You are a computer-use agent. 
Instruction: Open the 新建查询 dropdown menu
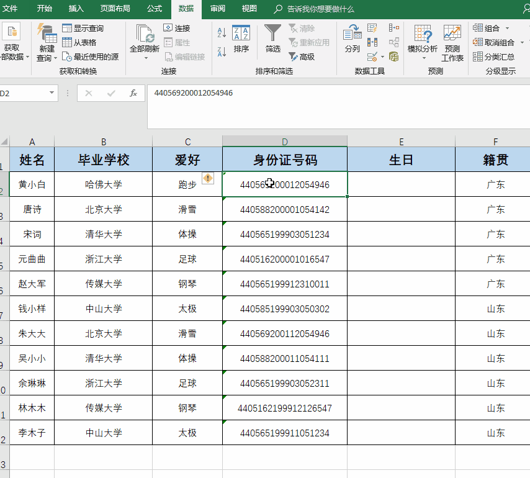(x=55, y=58)
